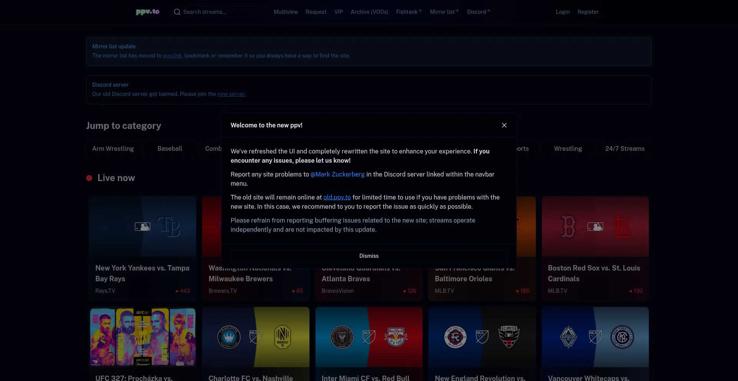Click the New York City FC crest
Viewport: 738px width, 381px height.
[x=622, y=337]
